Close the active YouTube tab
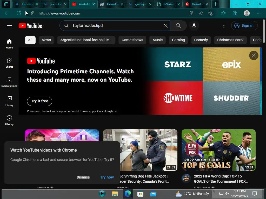The width and height of the screenshot is (266, 199). (x=94, y=4)
